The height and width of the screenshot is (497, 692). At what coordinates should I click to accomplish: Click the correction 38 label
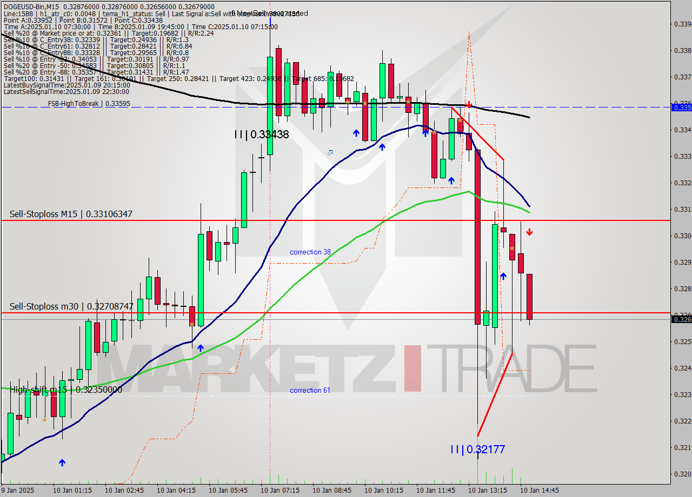(x=310, y=252)
